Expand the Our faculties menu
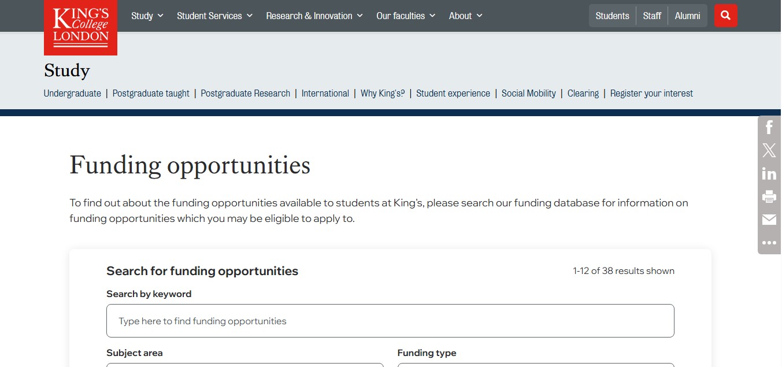 click(406, 16)
